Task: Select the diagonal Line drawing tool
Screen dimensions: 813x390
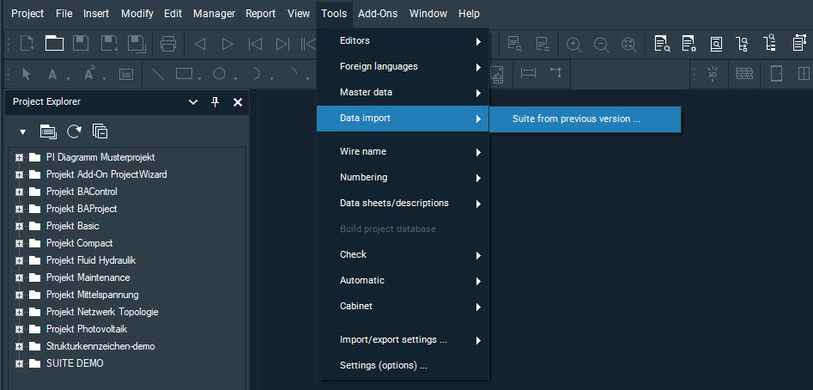Action: (x=158, y=74)
